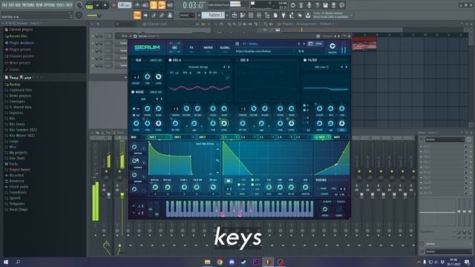This screenshot has height=267, width=475.
Task: Click the save project floppy icon
Action: pyautogui.click(x=325, y=5)
